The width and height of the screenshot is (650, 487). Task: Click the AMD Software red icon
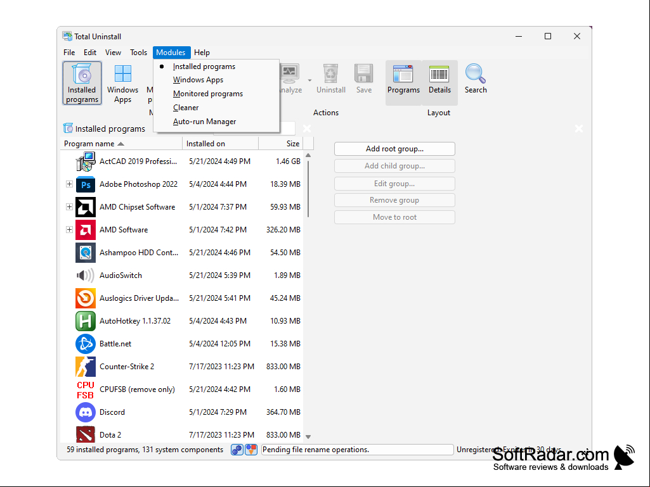(x=86, y=230)
